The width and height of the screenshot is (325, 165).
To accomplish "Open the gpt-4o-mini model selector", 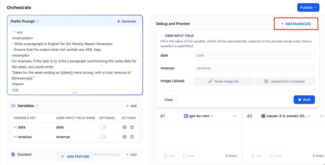I will pos(198,116).
